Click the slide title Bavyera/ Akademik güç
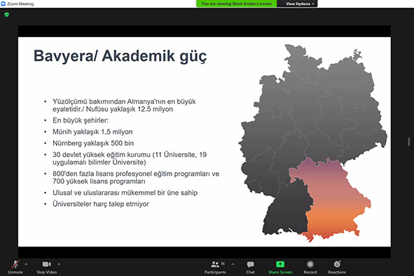Image resolution: width=414 pixels, height=276 pixels. 120,56
